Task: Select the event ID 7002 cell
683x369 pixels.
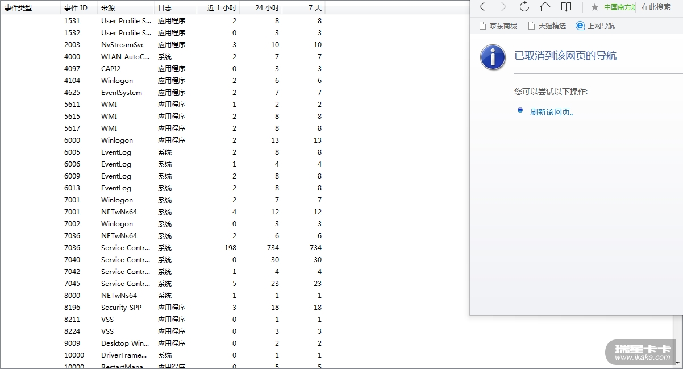Action: (72, 223)
